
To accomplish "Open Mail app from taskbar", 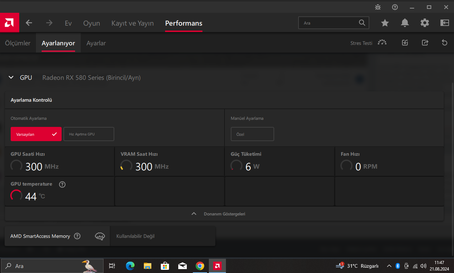I will point(183,266).
